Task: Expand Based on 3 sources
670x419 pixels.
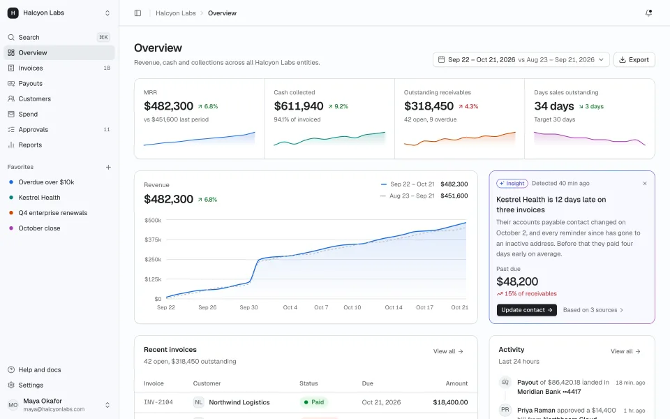Action: [593, 310]
